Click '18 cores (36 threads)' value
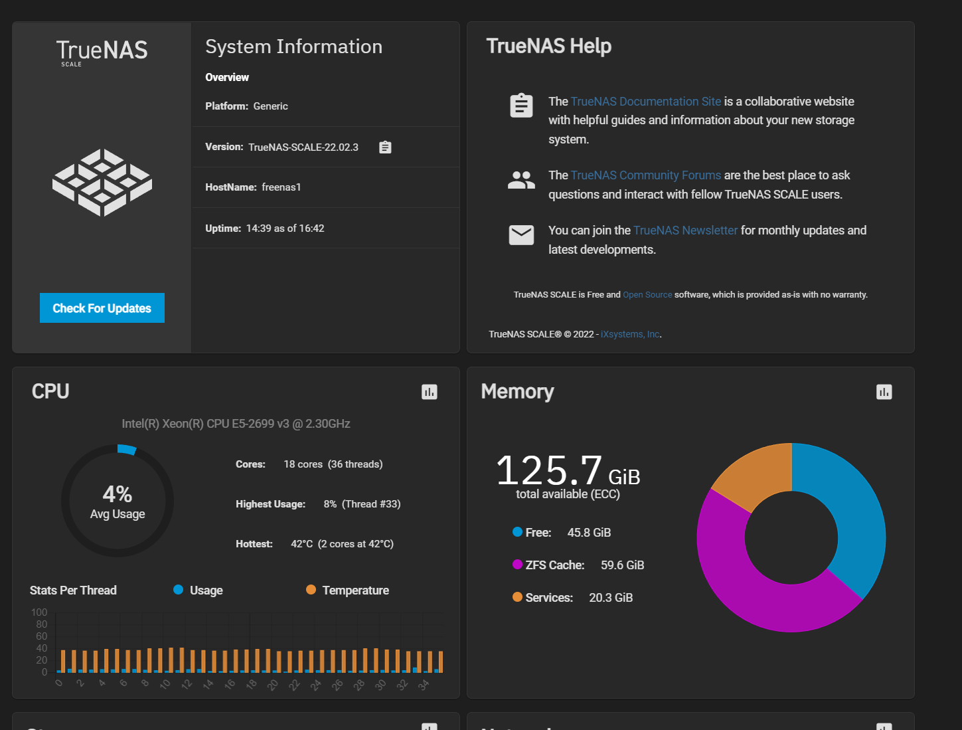962x730 pixels. [333, 464]
